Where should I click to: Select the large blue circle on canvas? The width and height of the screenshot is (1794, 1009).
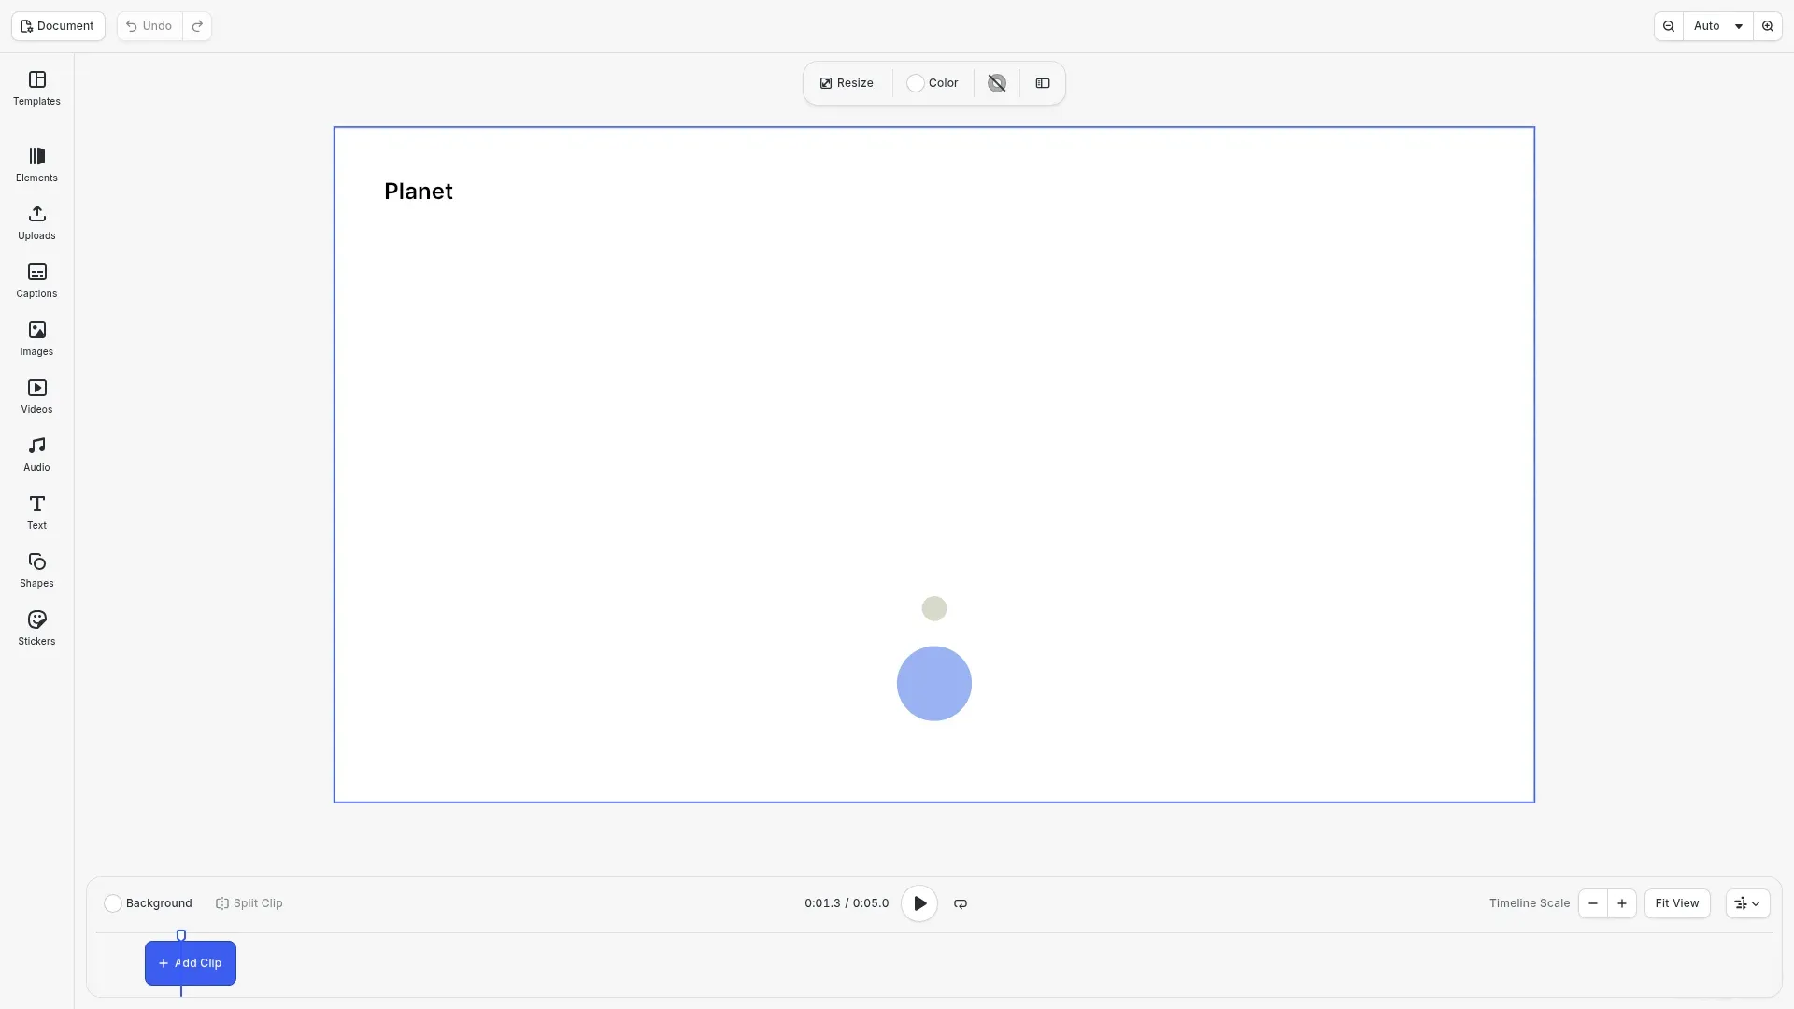934,684
